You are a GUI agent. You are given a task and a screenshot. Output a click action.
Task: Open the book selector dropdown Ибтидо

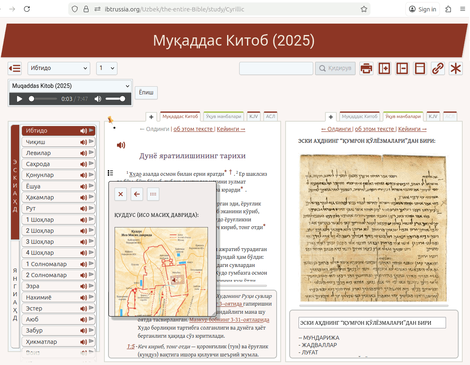tap(58, 68)
